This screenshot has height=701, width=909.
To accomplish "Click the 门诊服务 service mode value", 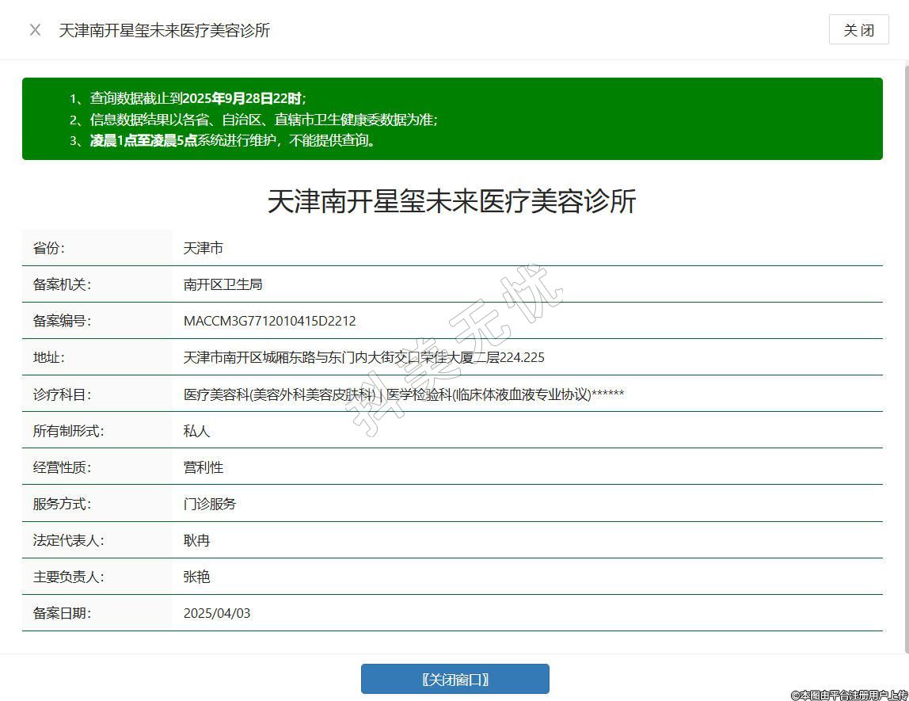I will pyautogui.click(x=210, y=504).
